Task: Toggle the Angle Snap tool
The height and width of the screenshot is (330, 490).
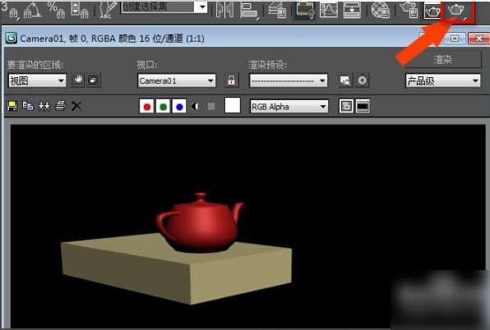Action: point(33,10)
